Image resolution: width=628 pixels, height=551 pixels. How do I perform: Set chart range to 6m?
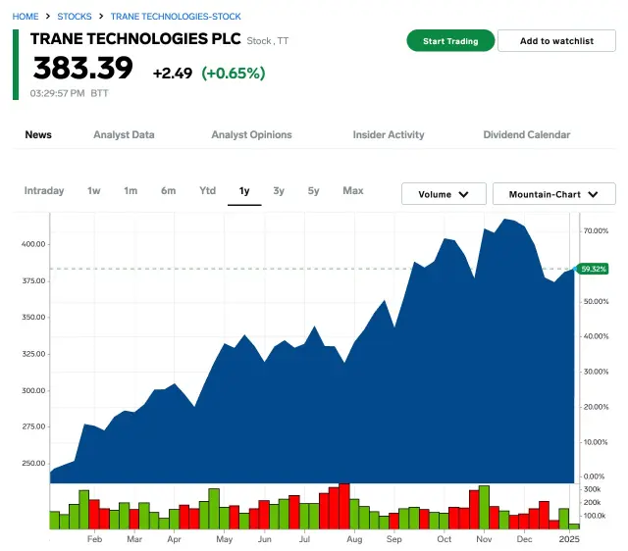(x=169, y=190)
